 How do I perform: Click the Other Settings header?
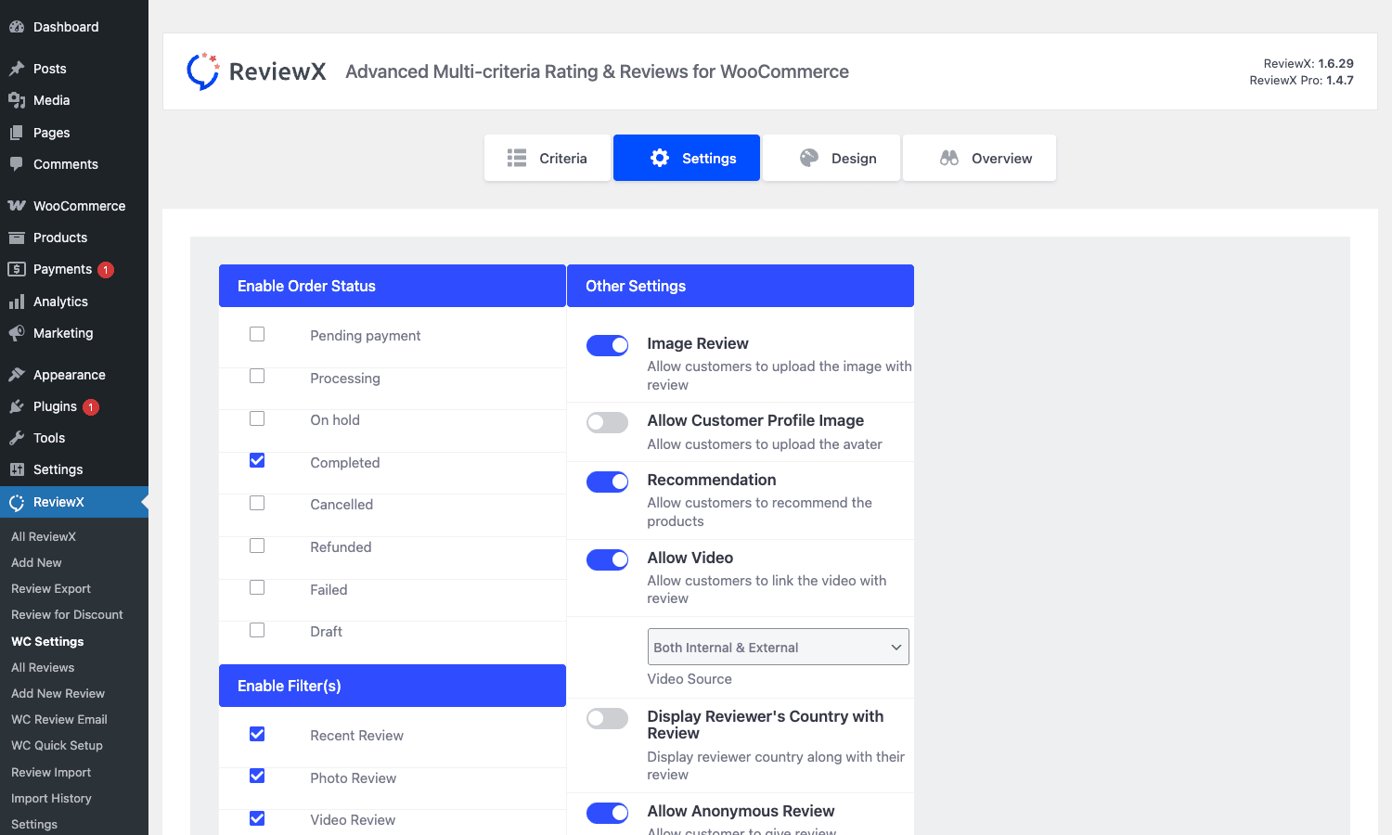coord(741,286)
